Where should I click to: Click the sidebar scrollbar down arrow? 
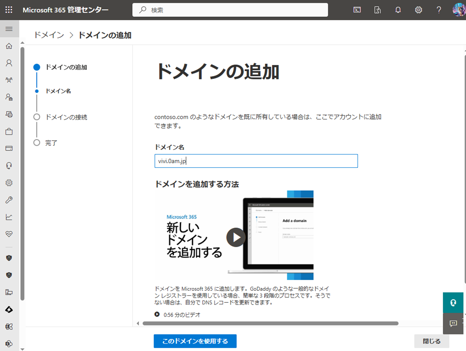22,349
